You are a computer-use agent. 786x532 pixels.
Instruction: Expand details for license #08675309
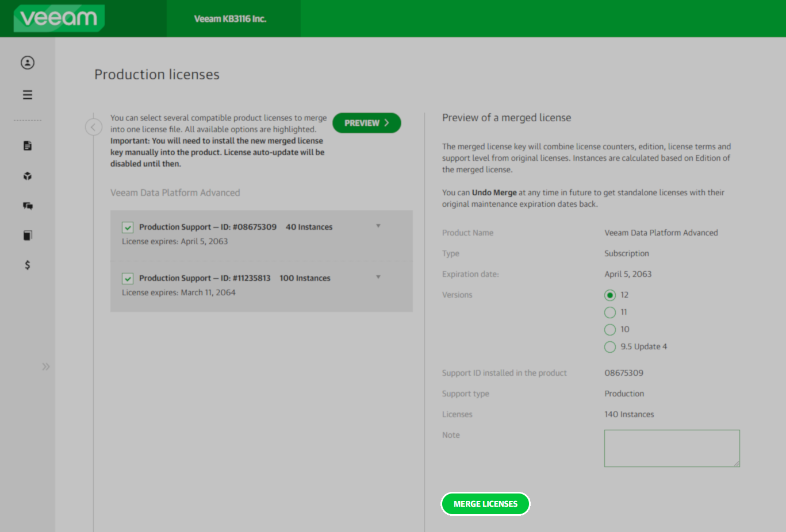point(378,226)
